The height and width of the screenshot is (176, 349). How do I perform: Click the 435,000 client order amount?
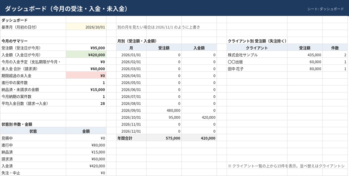click(x=305, y=55)
